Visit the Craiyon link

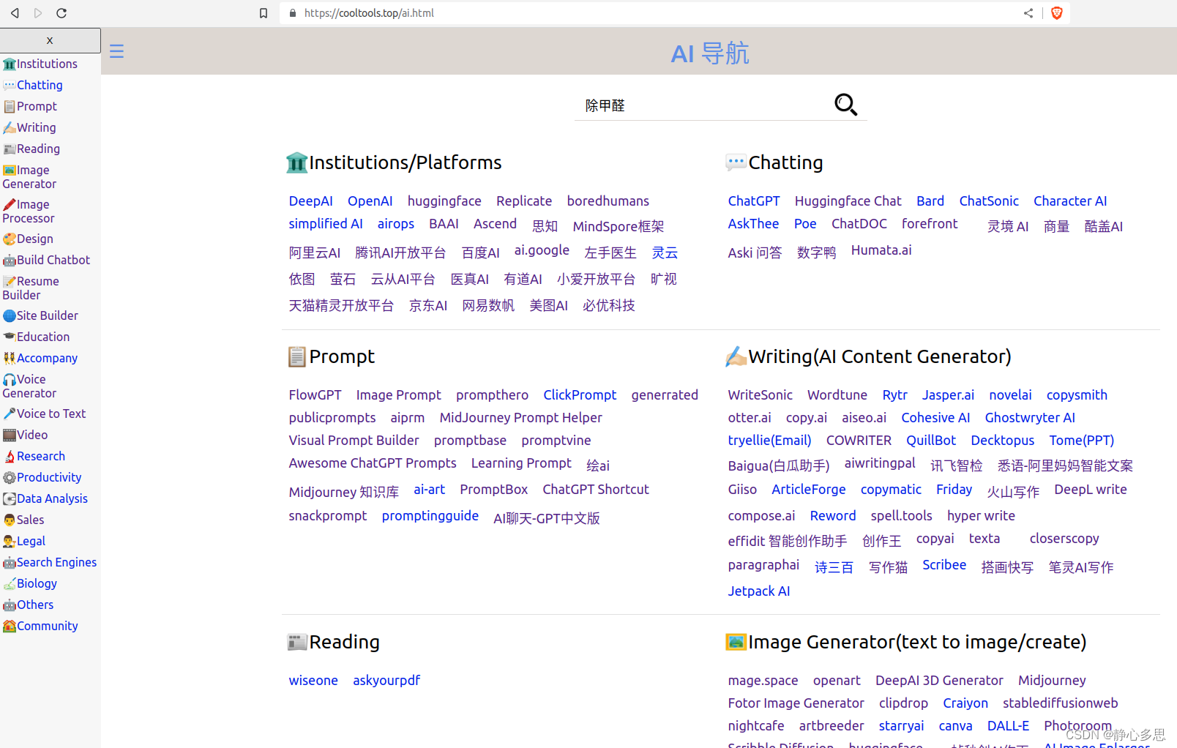click(x=965, y=703)
